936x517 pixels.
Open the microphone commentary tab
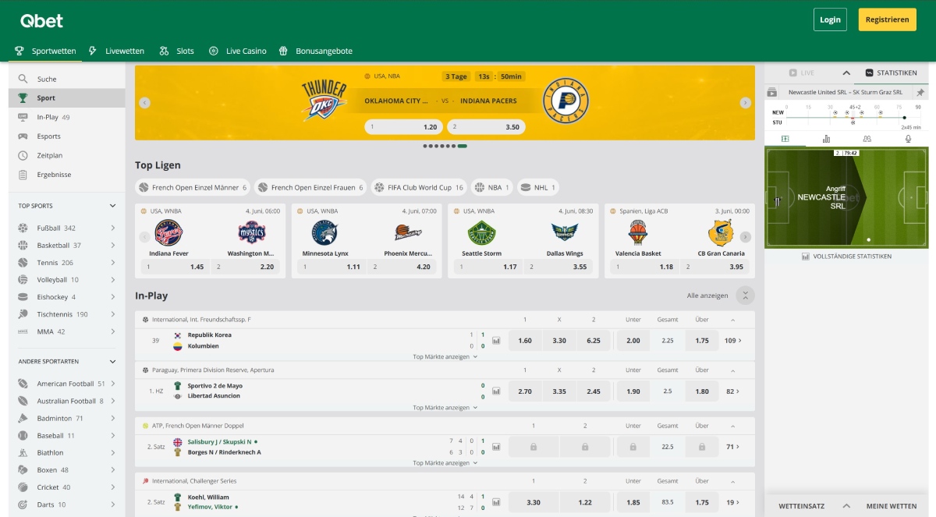point(908,139)
